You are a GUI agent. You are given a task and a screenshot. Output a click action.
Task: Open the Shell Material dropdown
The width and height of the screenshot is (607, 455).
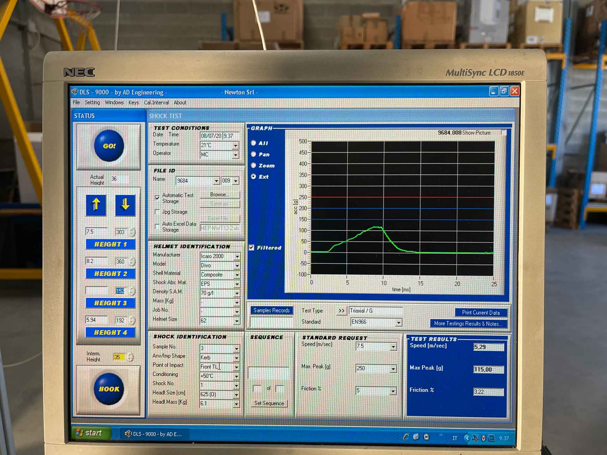click(x=237, y=275)
